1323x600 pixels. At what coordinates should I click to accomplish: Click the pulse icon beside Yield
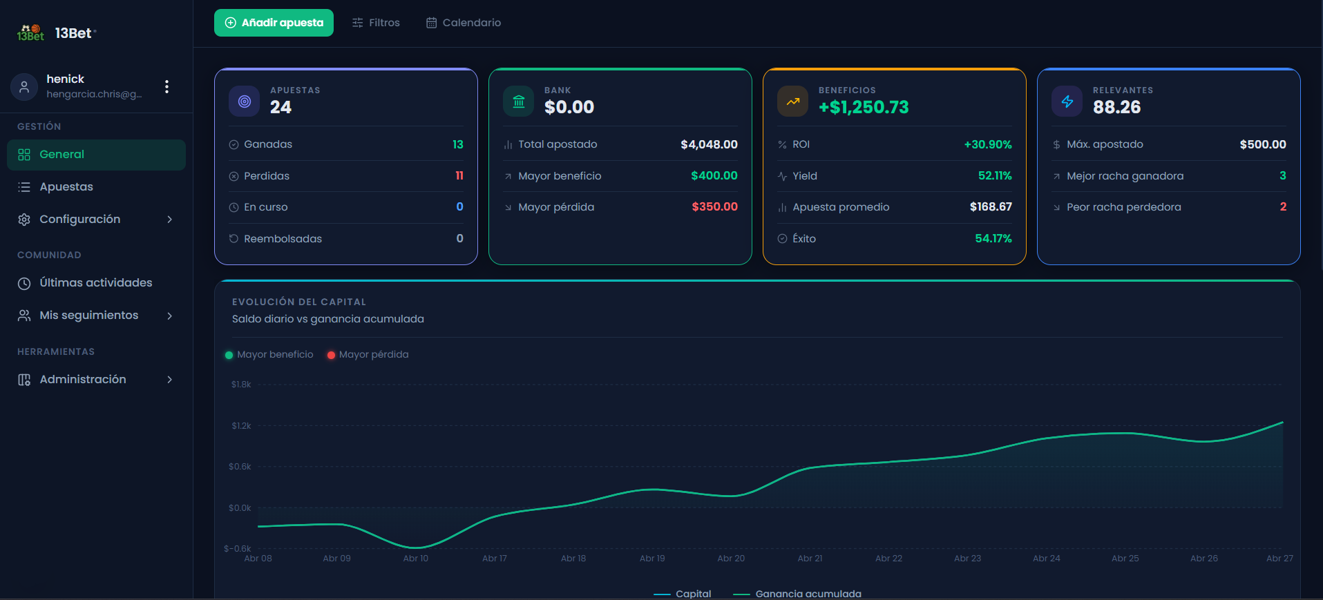782,176
